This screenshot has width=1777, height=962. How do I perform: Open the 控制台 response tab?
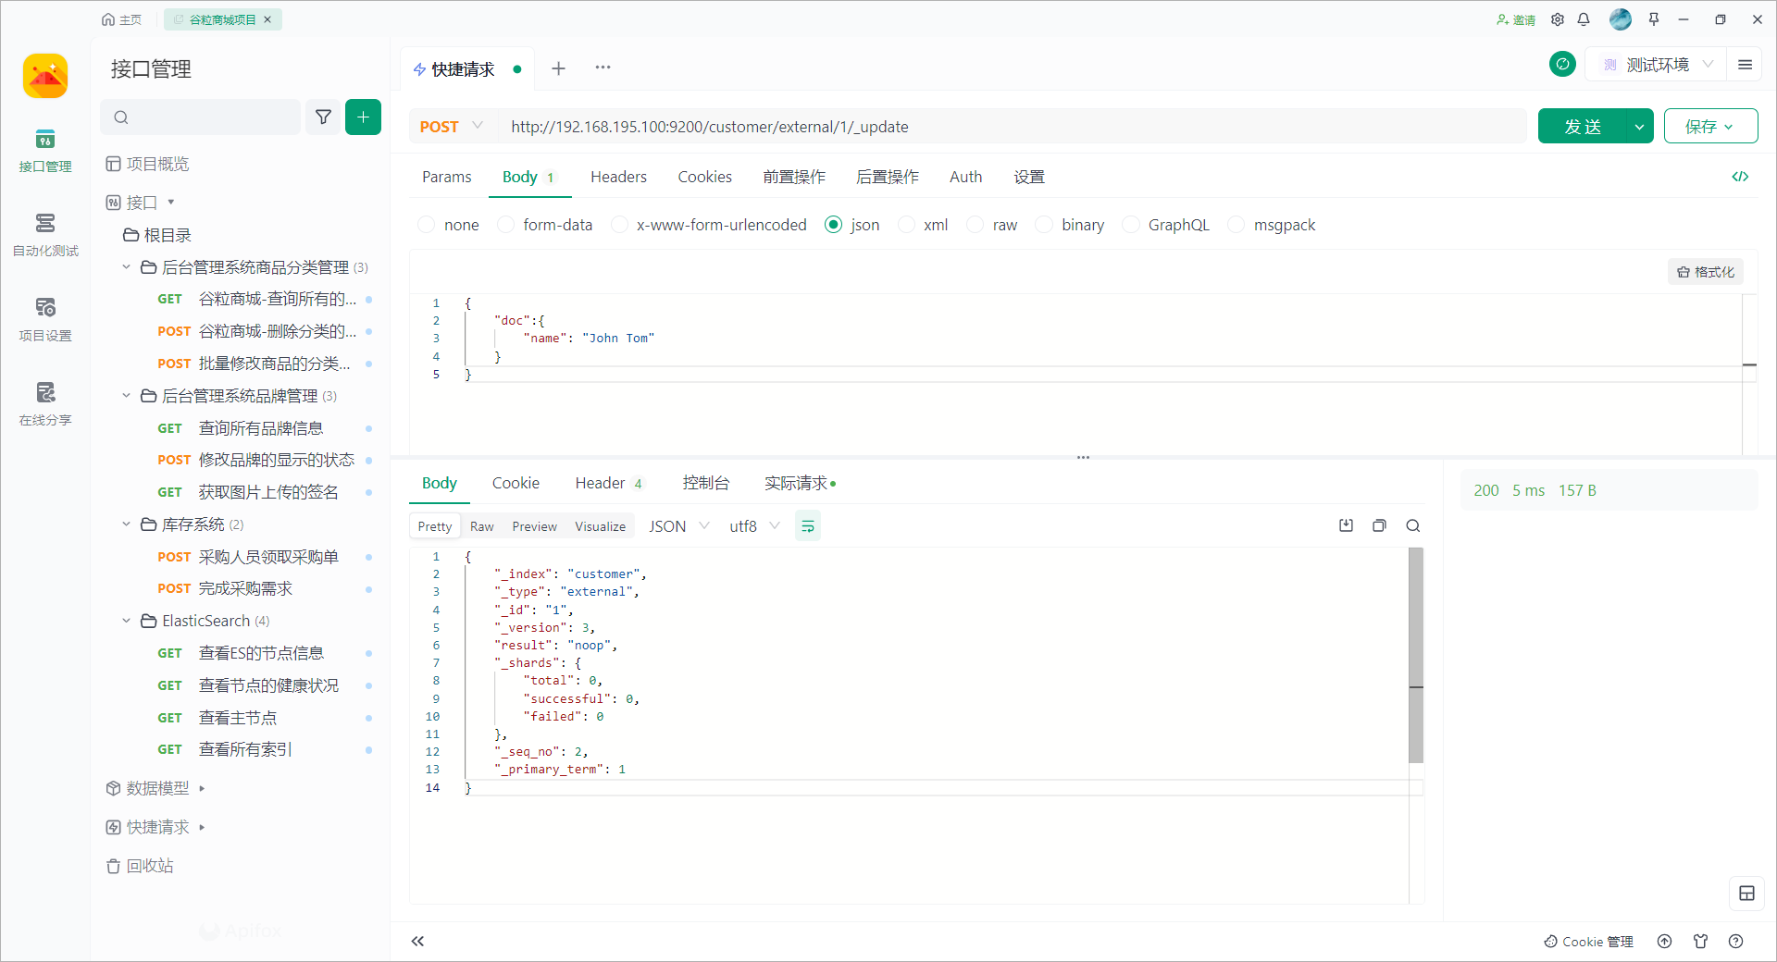[705, 483]
